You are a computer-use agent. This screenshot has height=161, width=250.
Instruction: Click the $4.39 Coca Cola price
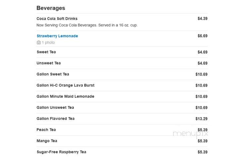(203, 19)
